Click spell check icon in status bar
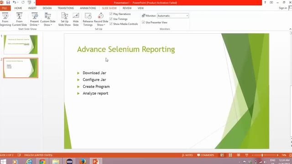 pyautogui.click(x=19, y=155)
